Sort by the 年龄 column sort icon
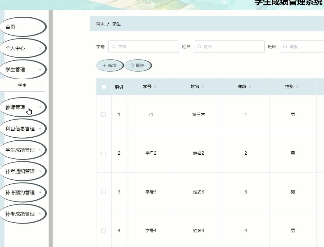 (x=250, y=87)
